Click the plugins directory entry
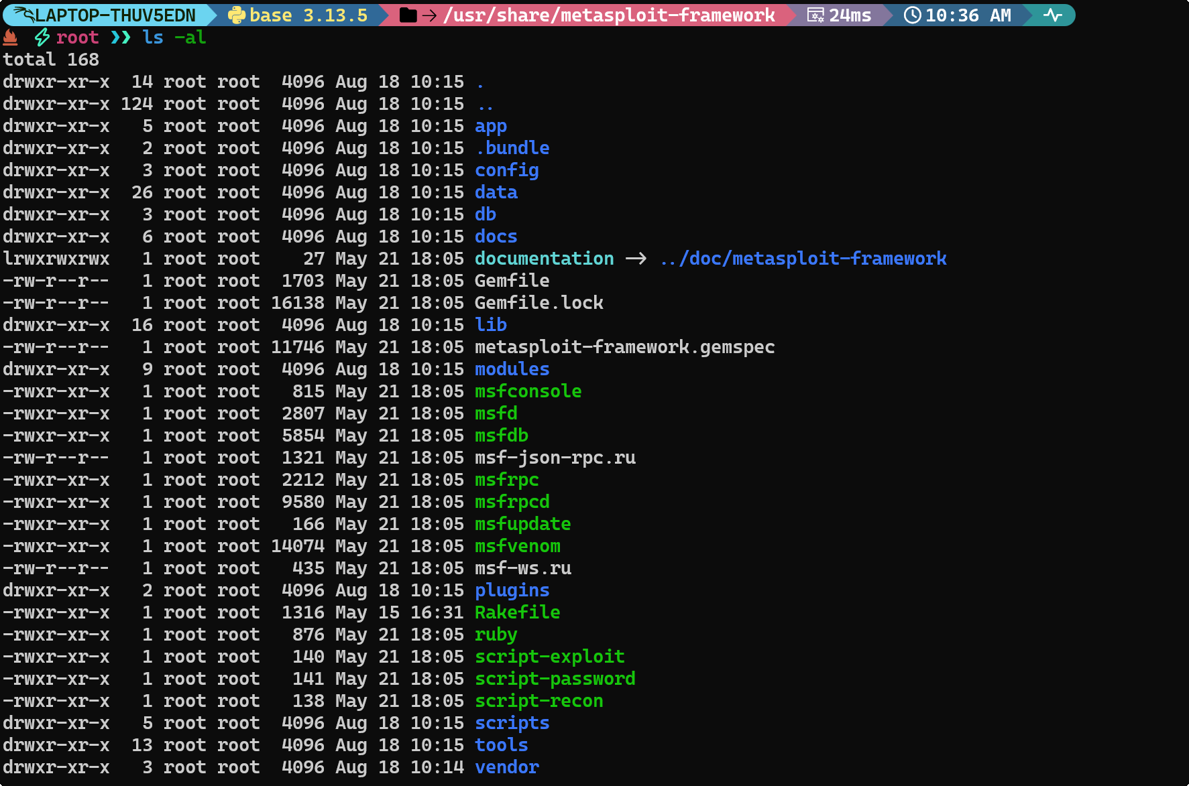Screen dimensions: 1189x786 point(512,590)
